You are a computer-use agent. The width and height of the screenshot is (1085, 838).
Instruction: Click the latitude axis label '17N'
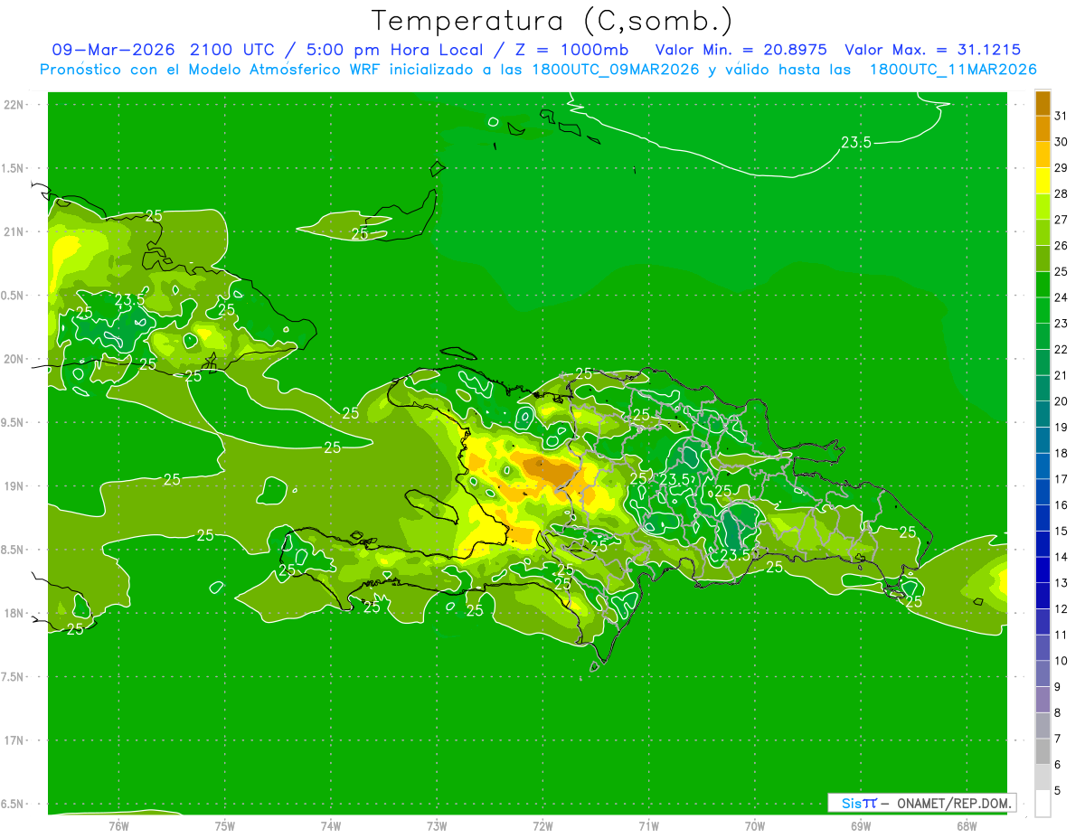13,740
